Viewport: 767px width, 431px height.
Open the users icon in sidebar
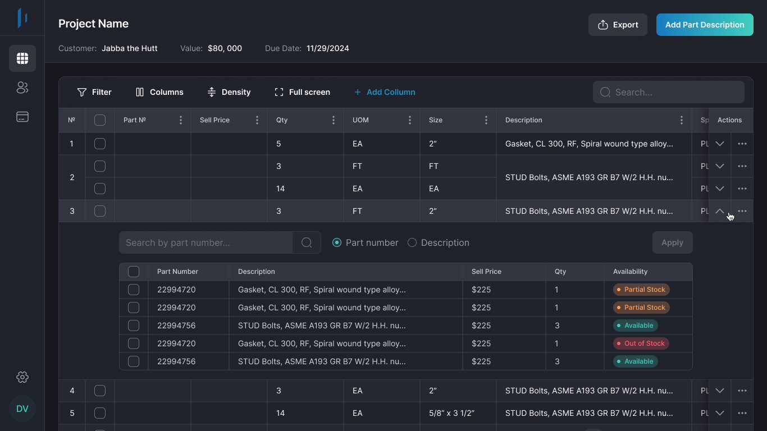click(22, 88)
